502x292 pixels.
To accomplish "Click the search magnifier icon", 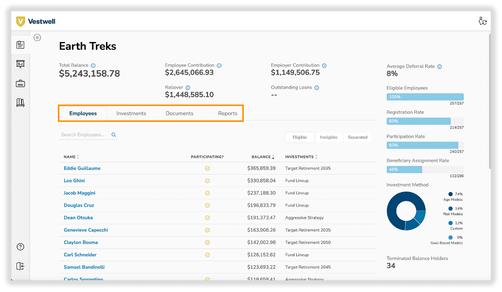I will (x=114, y=135).
